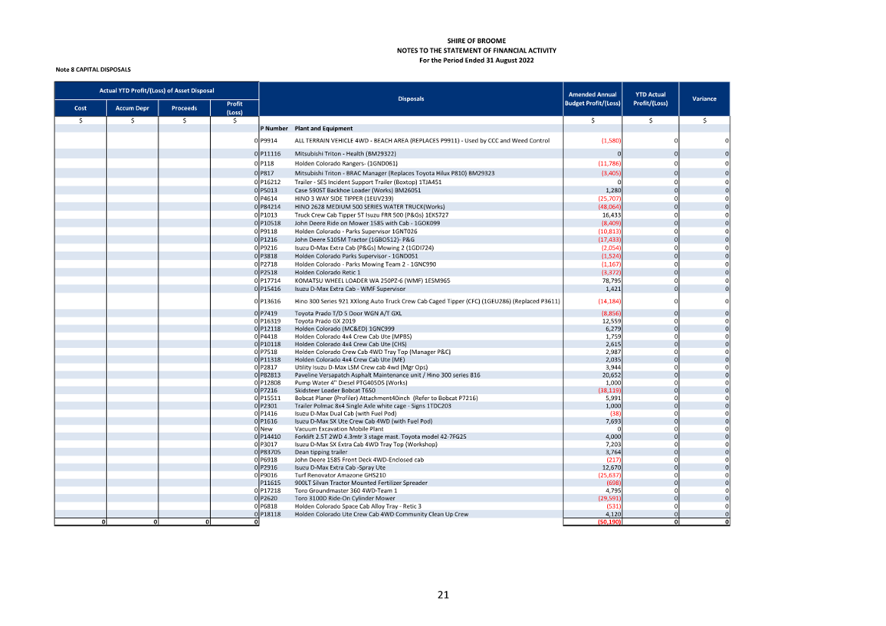Select 'KOMATSU WHEEL LOADER WA 250PZ-6' description
The height and width of the screenshot is (626, 886).
(x=372, y=280)
